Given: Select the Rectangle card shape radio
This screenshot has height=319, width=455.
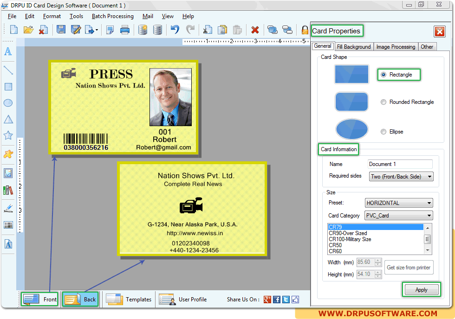Looking at the screenshot, I should (x=383, y=75).
